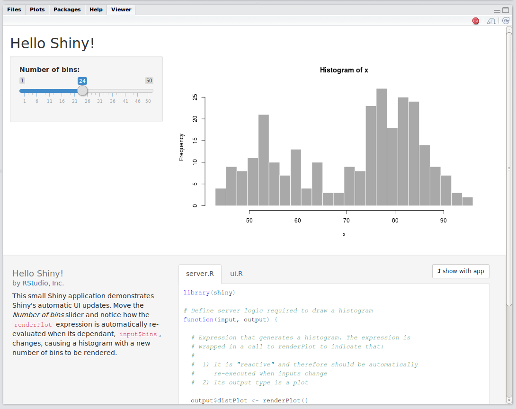The width and height of the screenshot is (516, 409).
Task: Minimize the Viewer pane
Action: [497, 10]
